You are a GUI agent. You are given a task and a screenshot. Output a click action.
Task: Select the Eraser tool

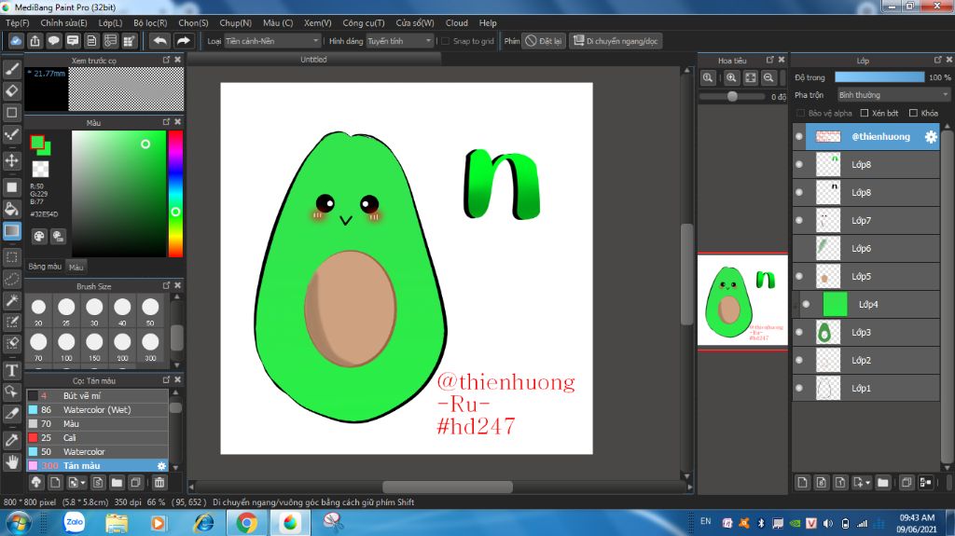click(x=11, y=90)
